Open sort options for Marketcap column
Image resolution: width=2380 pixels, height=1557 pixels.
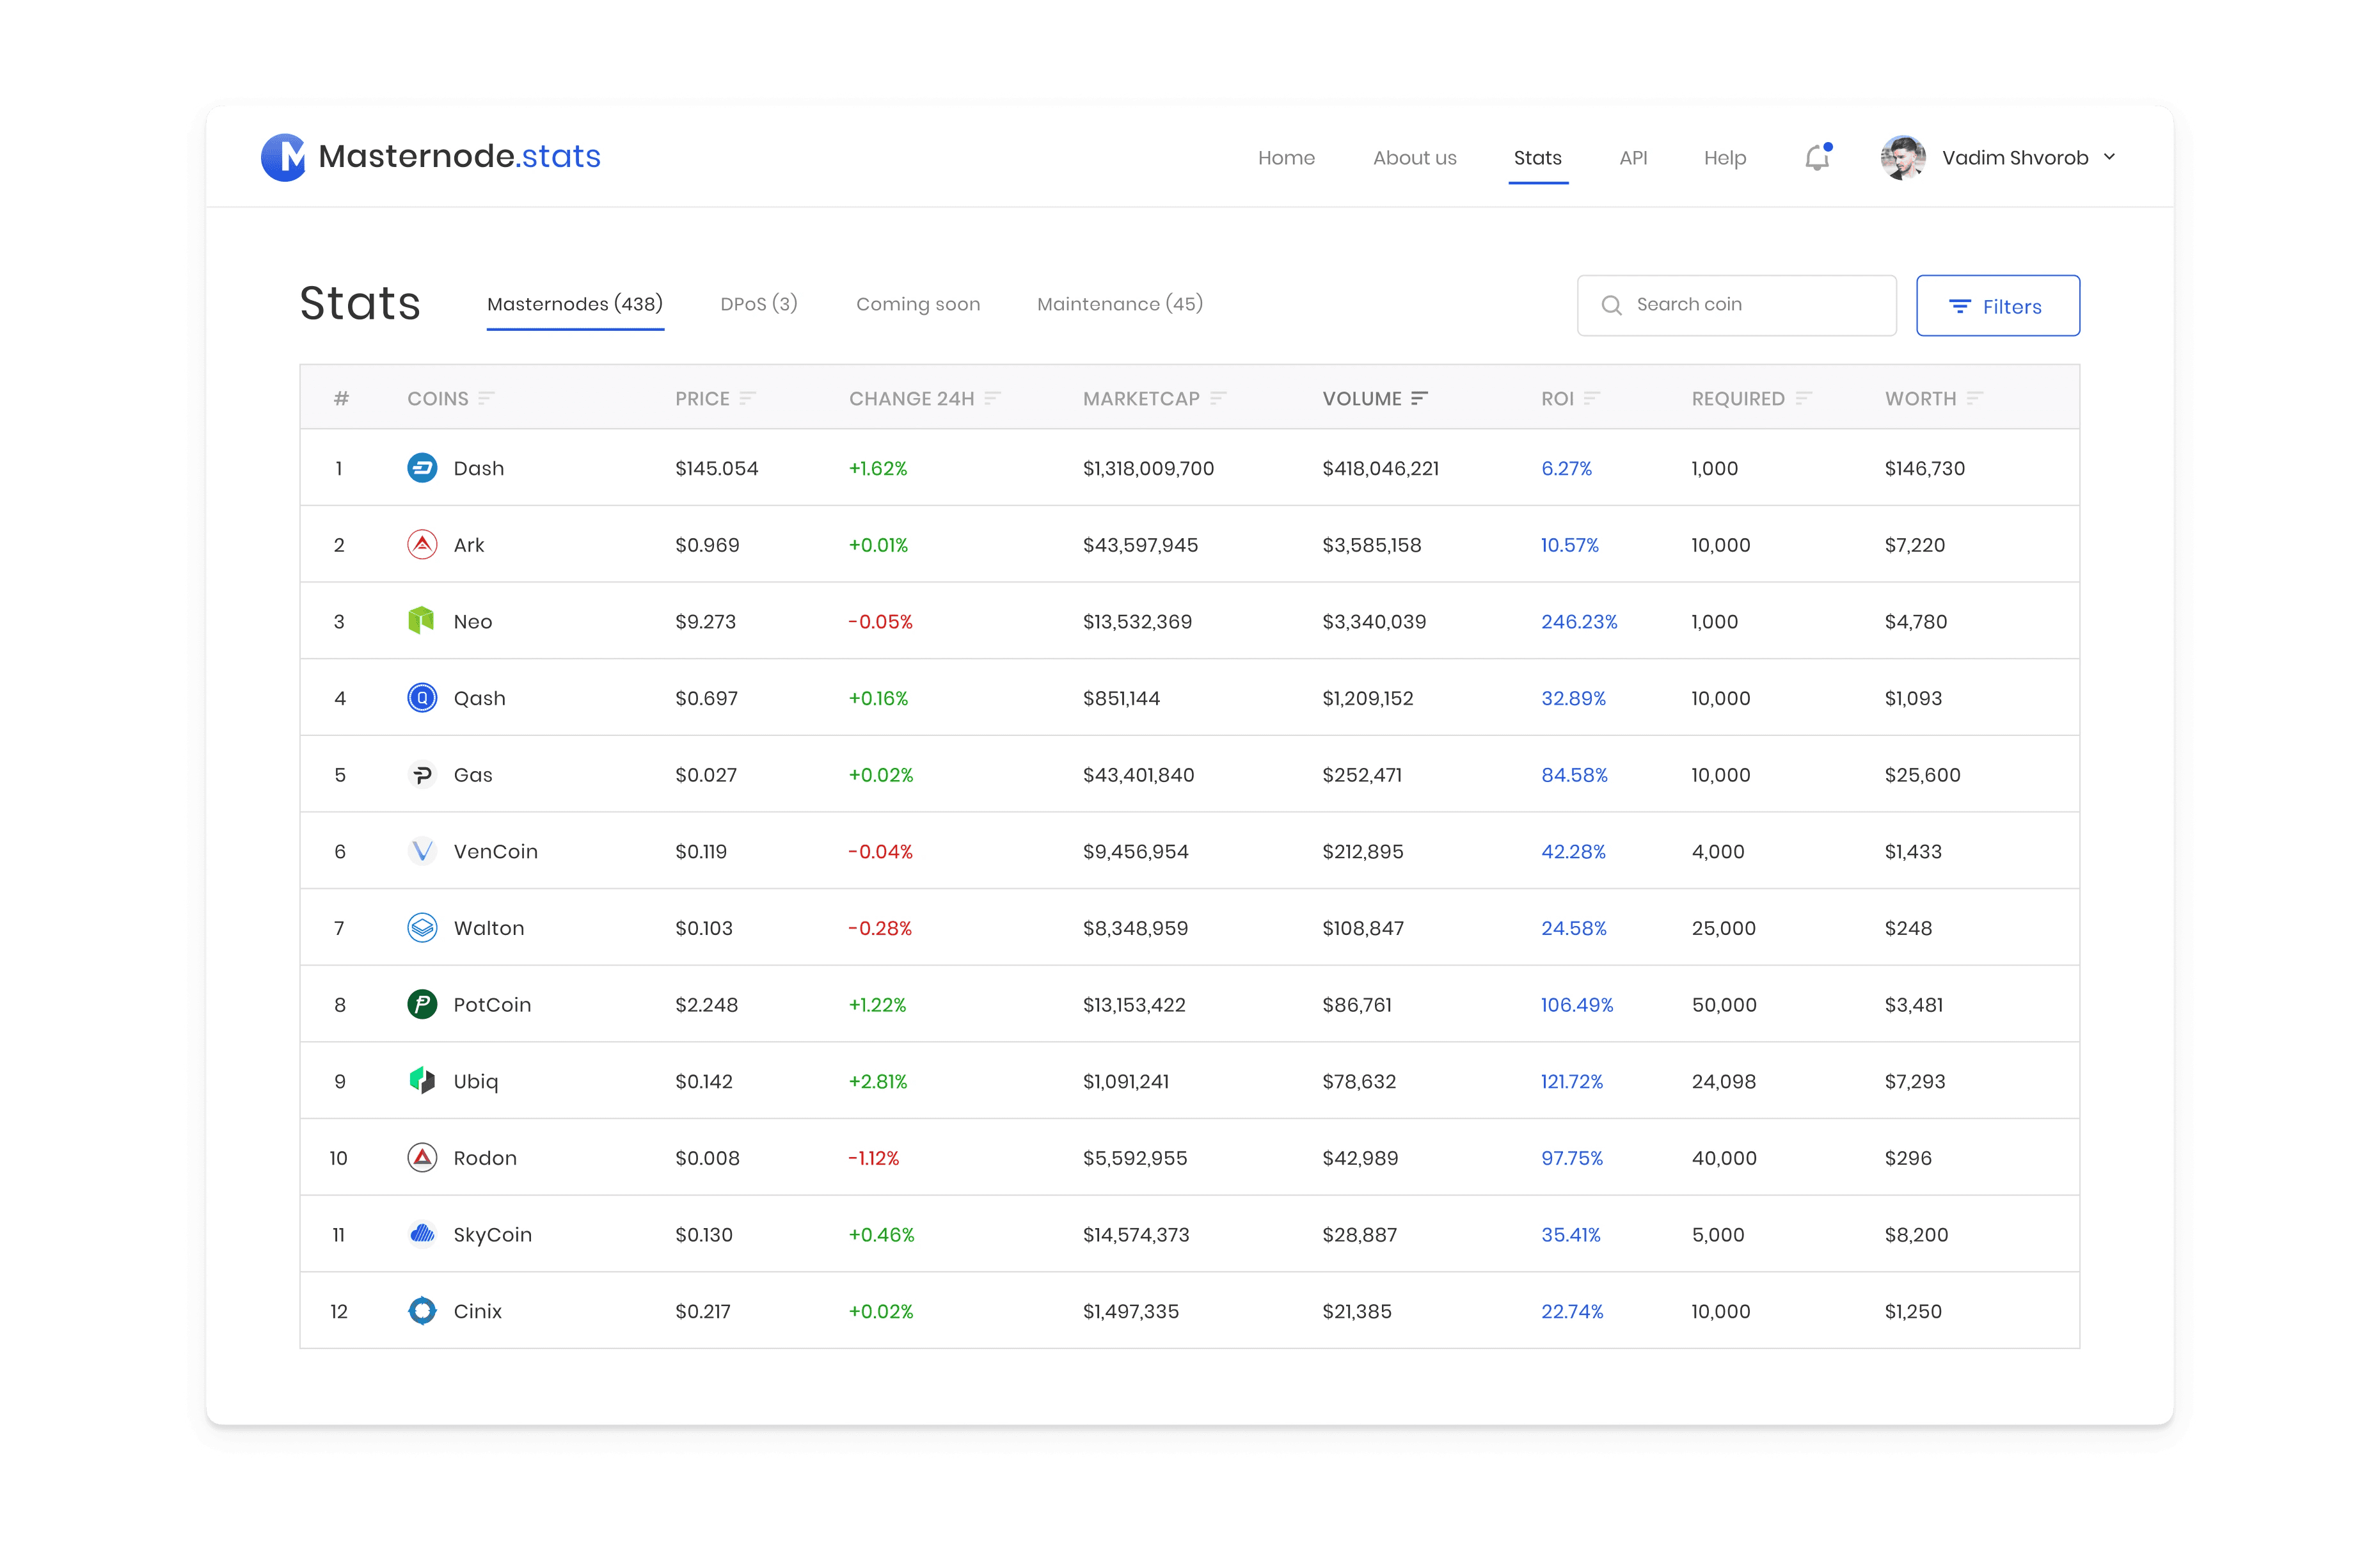(1218, 398)
